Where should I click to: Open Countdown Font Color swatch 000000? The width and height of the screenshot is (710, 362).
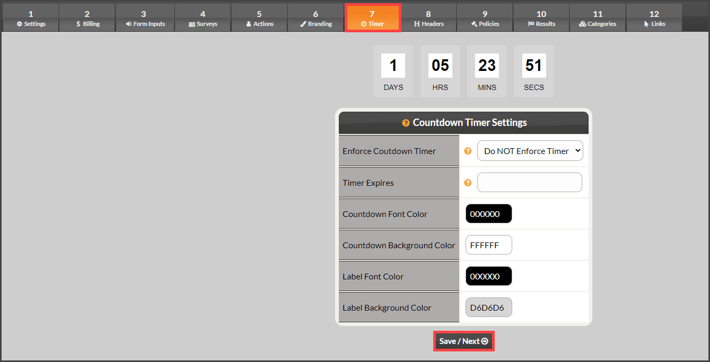click(x=489, y=214)
